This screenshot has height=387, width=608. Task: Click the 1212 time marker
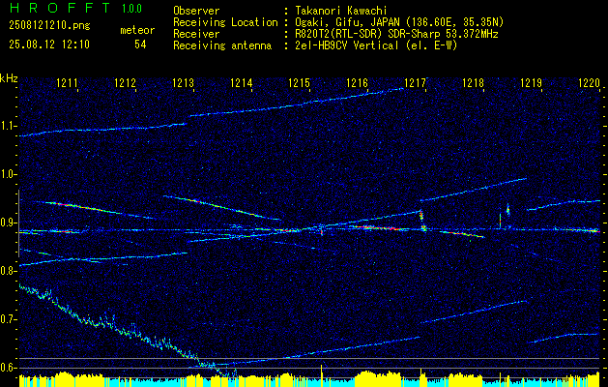(126, 82)
